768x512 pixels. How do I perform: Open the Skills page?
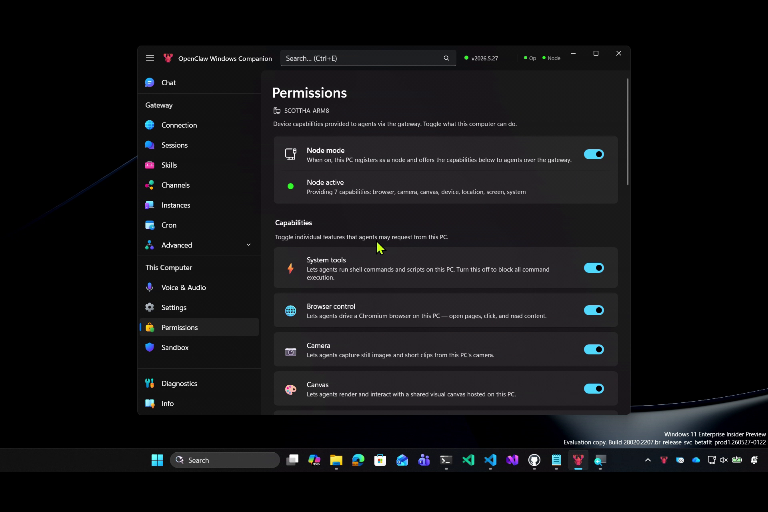(199, 165)
